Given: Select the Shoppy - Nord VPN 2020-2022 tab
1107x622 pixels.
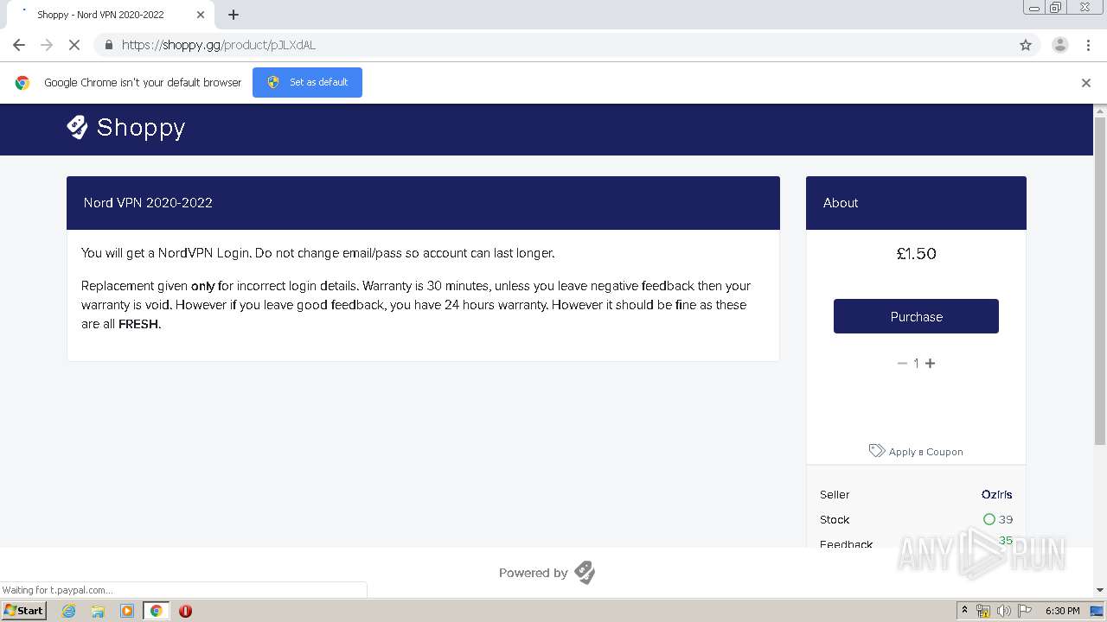Looking at the screenshot, I should [x=110, y=15].
